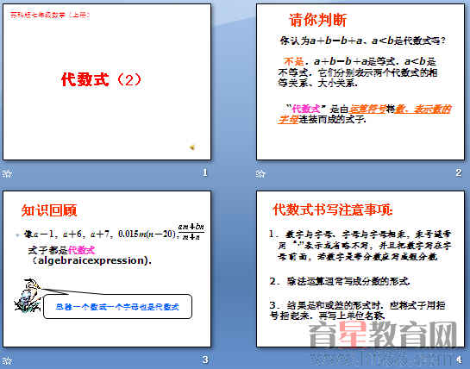Click the heading 代数式书写注意事项 on slide 4

click(x=332, y=210)
